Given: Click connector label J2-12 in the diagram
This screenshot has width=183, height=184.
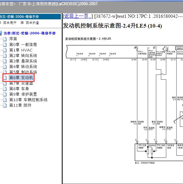Looking at the screenshot, I should pyautogui.click(x=173, y=59).
